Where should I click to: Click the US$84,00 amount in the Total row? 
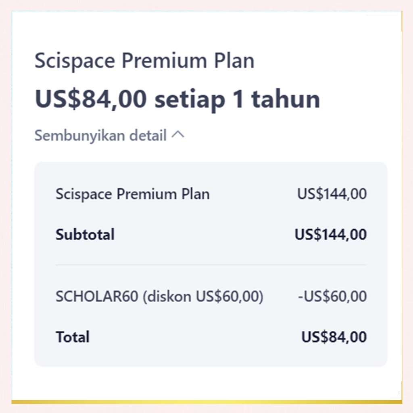click(334, 337)
